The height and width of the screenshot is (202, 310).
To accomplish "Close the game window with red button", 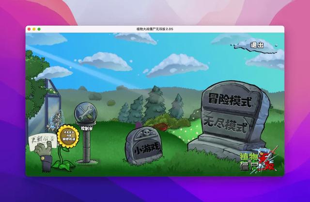I will click(x=29, y=29).
